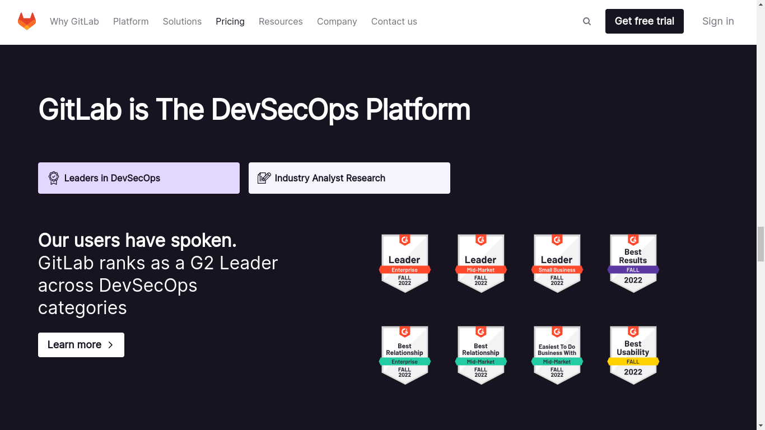The image size is (765, 430).
Task: Select the Industry Analyst Research tab
Action: 349,178
